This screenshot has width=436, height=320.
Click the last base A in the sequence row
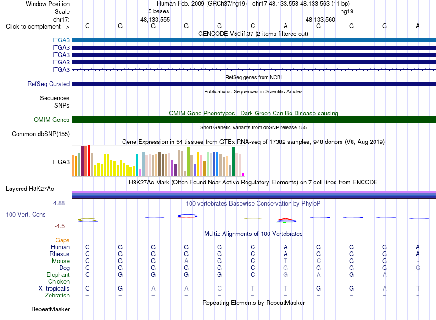pos(418,26)
